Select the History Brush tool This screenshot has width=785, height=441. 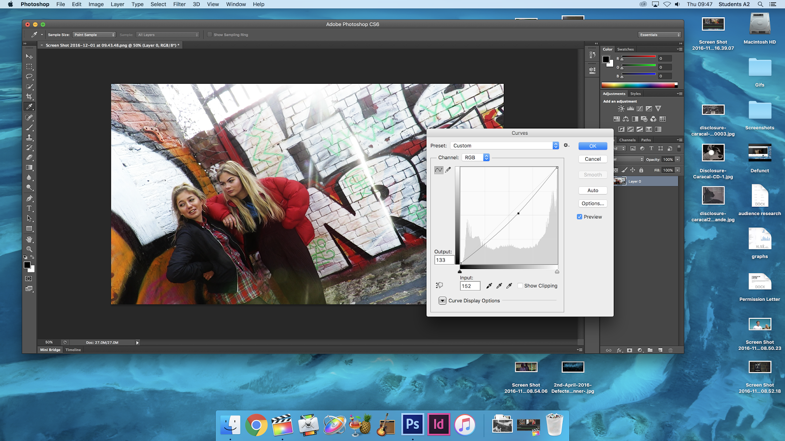pyautogui.click(x=29, y=147)
